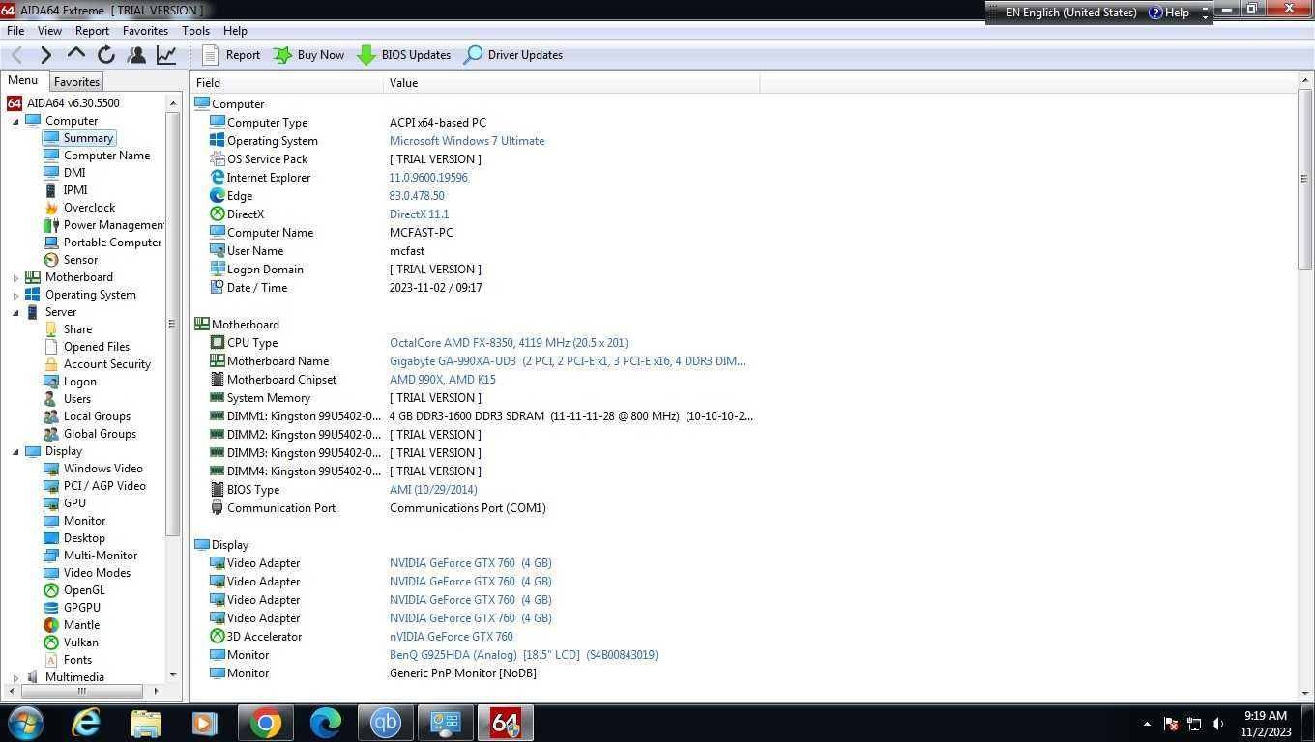
Task: Open Portable Computer page
Action: coord(112,243)
